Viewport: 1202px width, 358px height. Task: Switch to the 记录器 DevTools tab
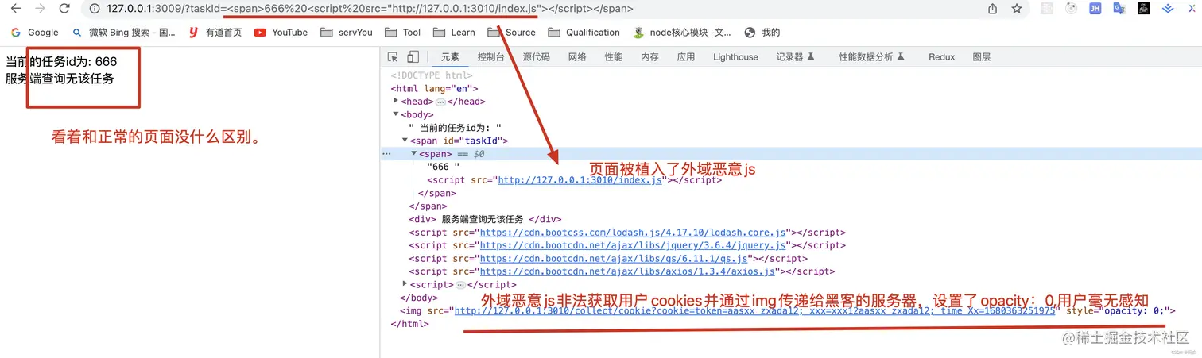click(x=795, y=57)
